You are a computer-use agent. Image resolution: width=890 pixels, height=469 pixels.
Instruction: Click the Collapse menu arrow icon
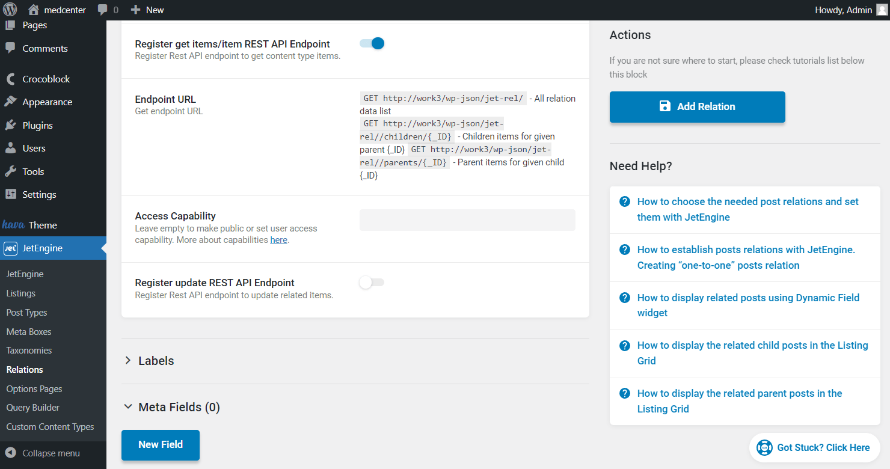coord(10,453)
